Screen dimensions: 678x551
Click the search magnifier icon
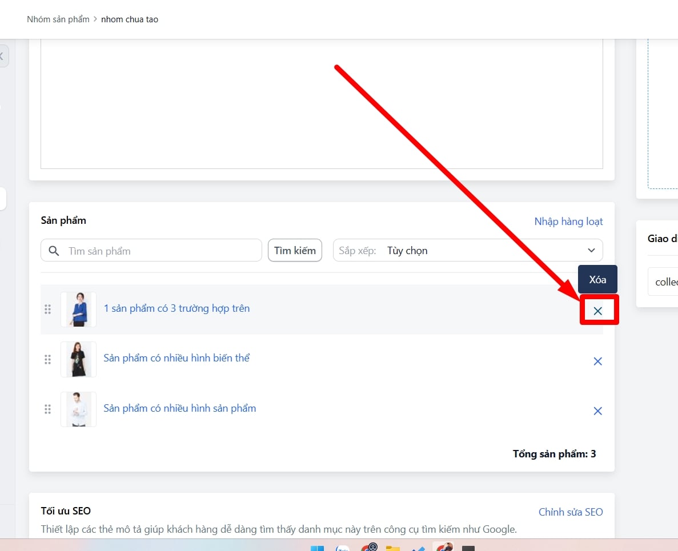pos(54,251)
